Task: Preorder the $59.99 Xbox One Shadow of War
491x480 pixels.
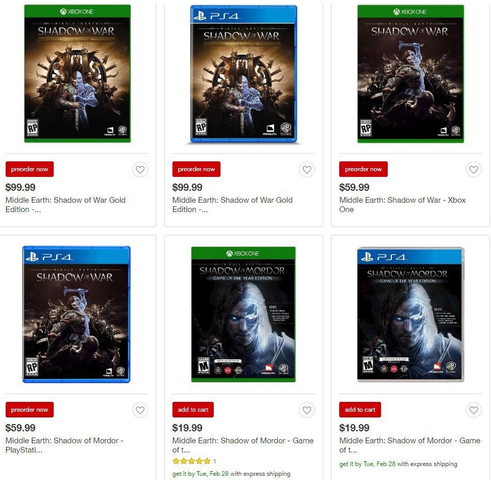Action: click(x=363, y=169)
